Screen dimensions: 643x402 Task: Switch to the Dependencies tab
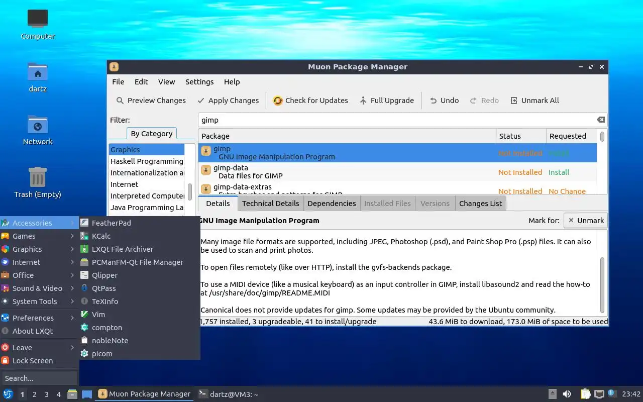(x=332, y=204)
